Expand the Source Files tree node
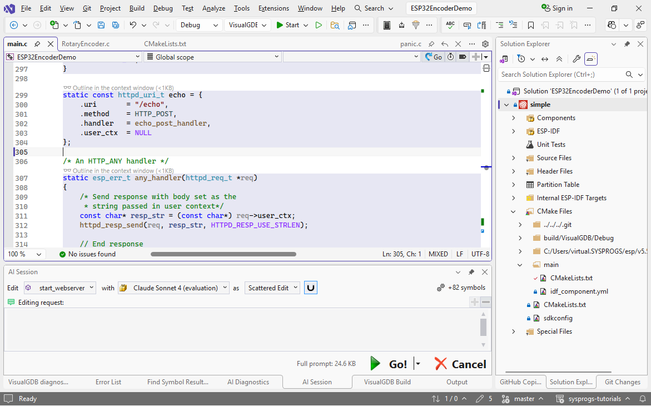651x406 pixels. pos(514,158)
